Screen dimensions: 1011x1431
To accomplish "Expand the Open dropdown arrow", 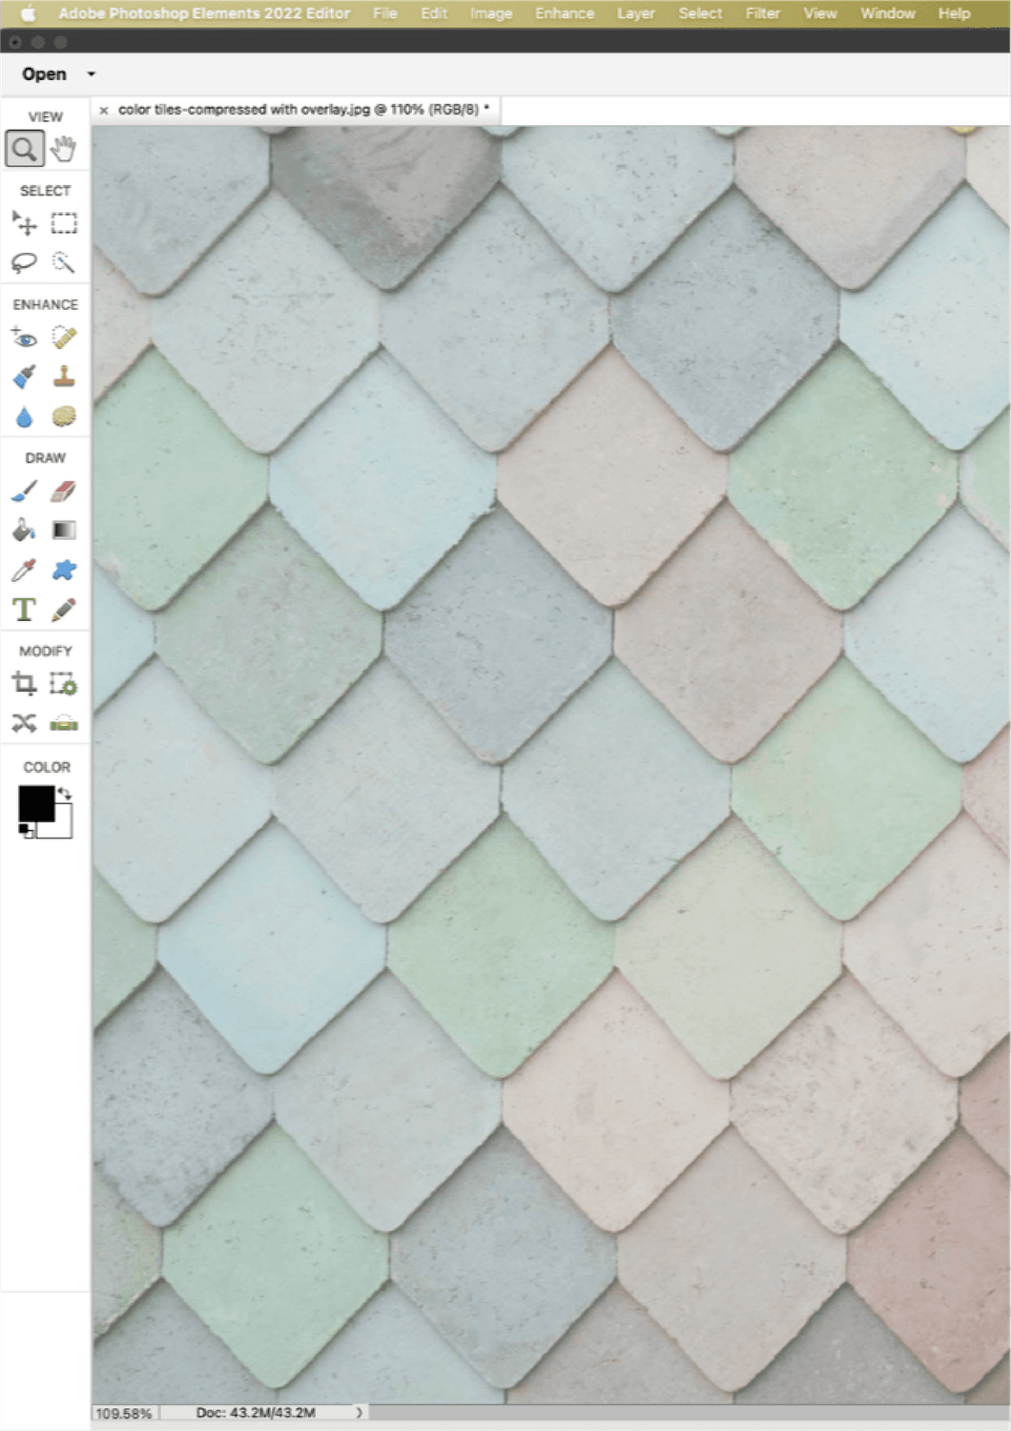I will pos(92,74).
